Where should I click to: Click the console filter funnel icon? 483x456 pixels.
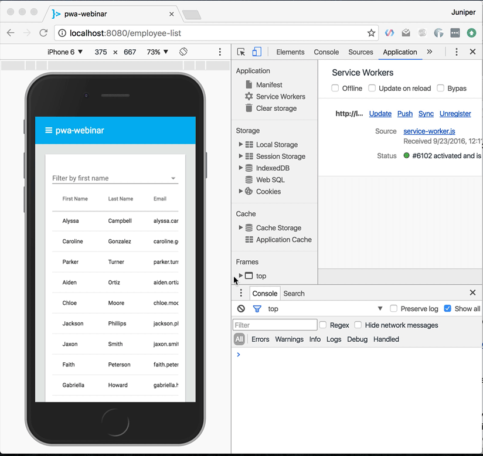click(257, 309)
